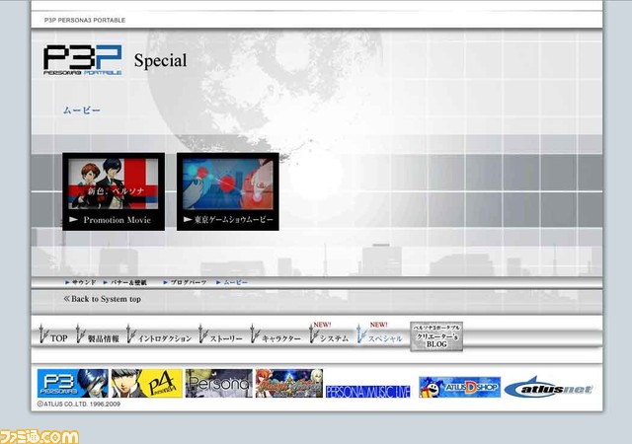Go Back to System top
Image resolution: width=632 pixels, height=444 pixels.
click(103, 299)
